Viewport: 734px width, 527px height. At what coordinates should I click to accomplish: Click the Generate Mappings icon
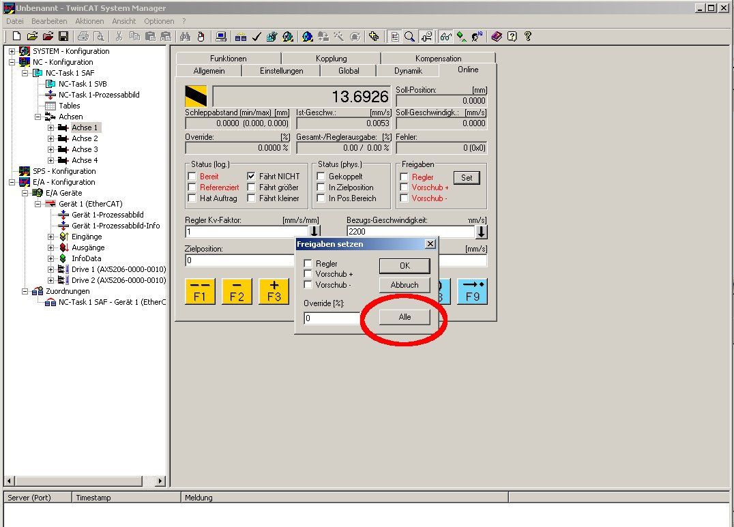[241, 37]
